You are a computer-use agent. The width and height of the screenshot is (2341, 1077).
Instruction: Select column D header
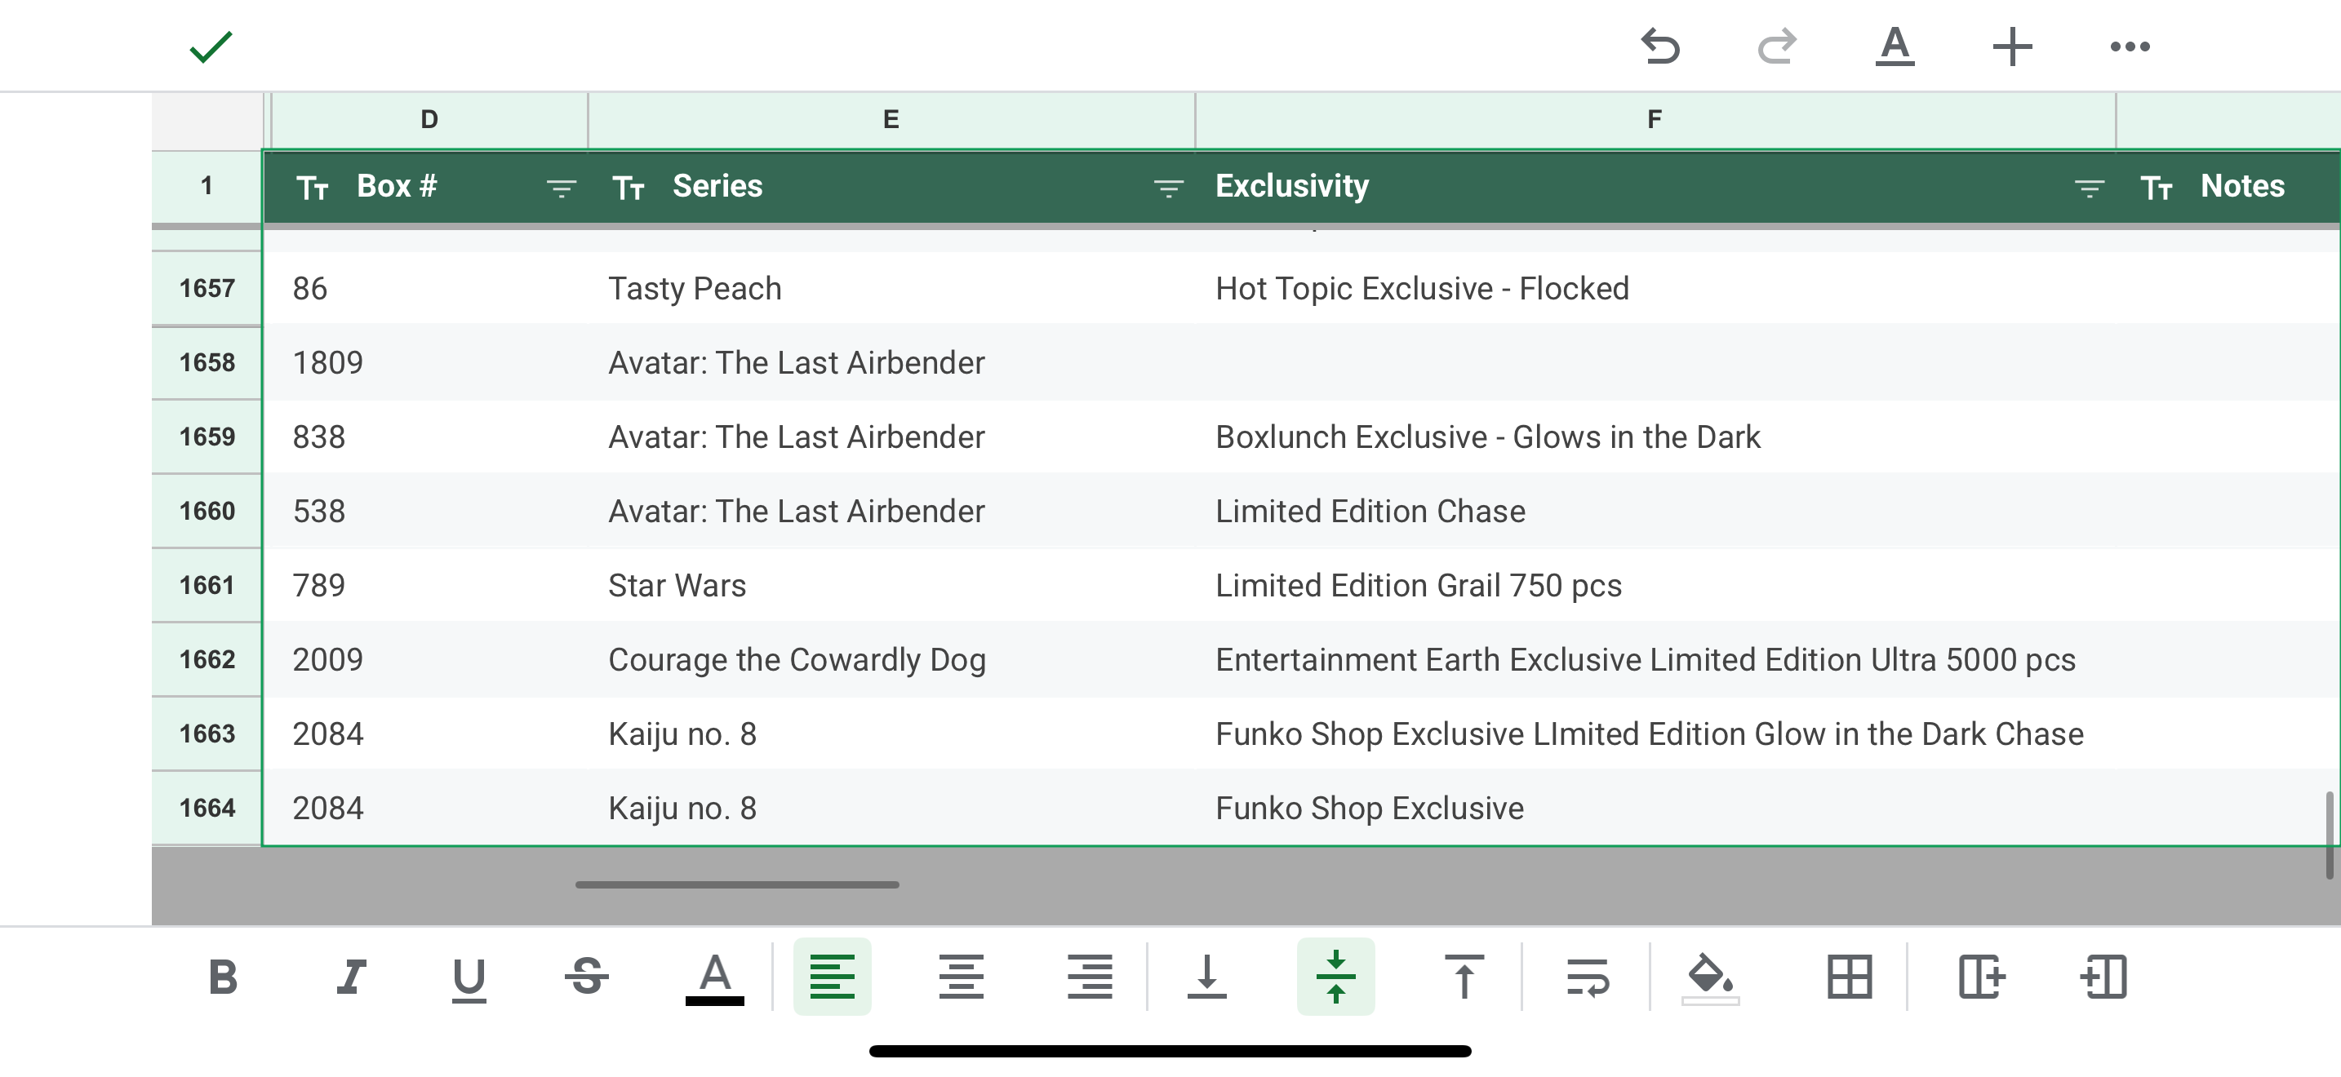[430, 119]
